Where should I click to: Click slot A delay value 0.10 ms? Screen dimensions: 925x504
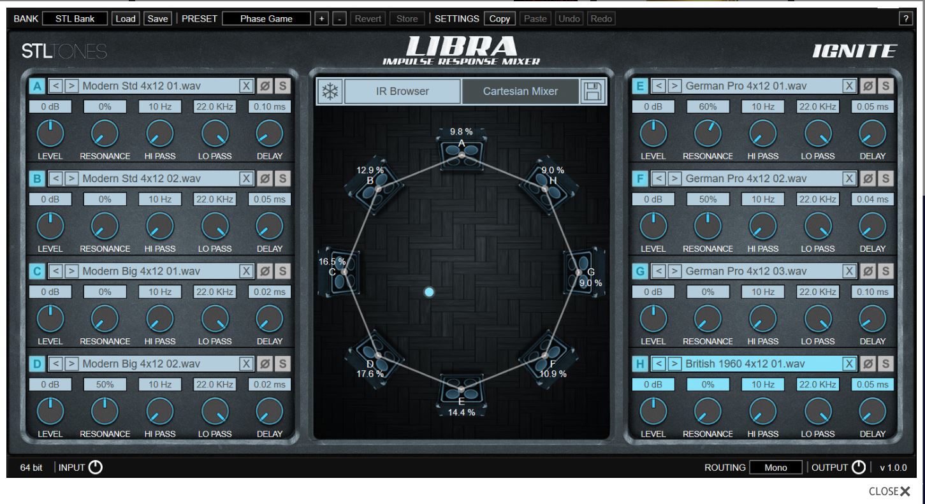click(x=270, y=107)
